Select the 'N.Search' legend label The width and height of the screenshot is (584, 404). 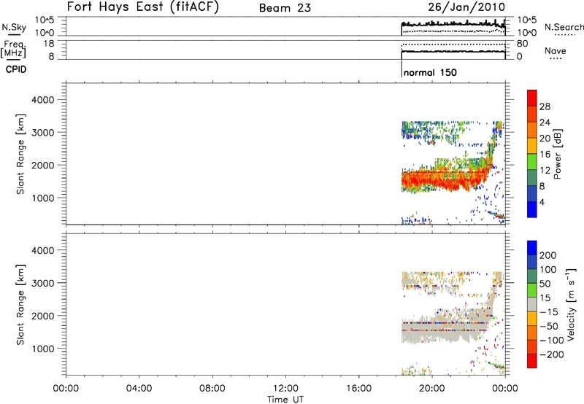click(x=564, y=27)
